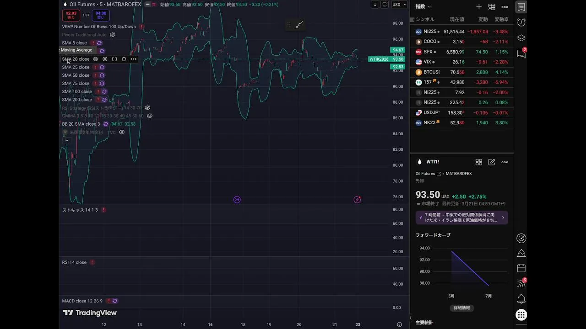The image size is (586, 329).
Task: Show the Pivots Traditional Auto indicator
Action: click(113, 35)
